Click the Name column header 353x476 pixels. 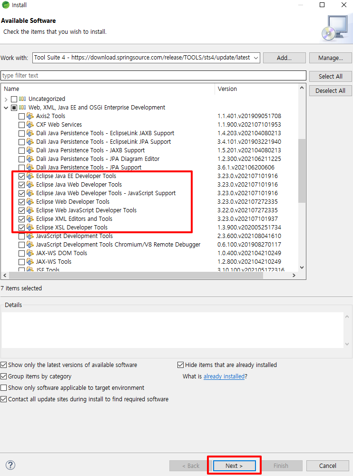[108, 89]
